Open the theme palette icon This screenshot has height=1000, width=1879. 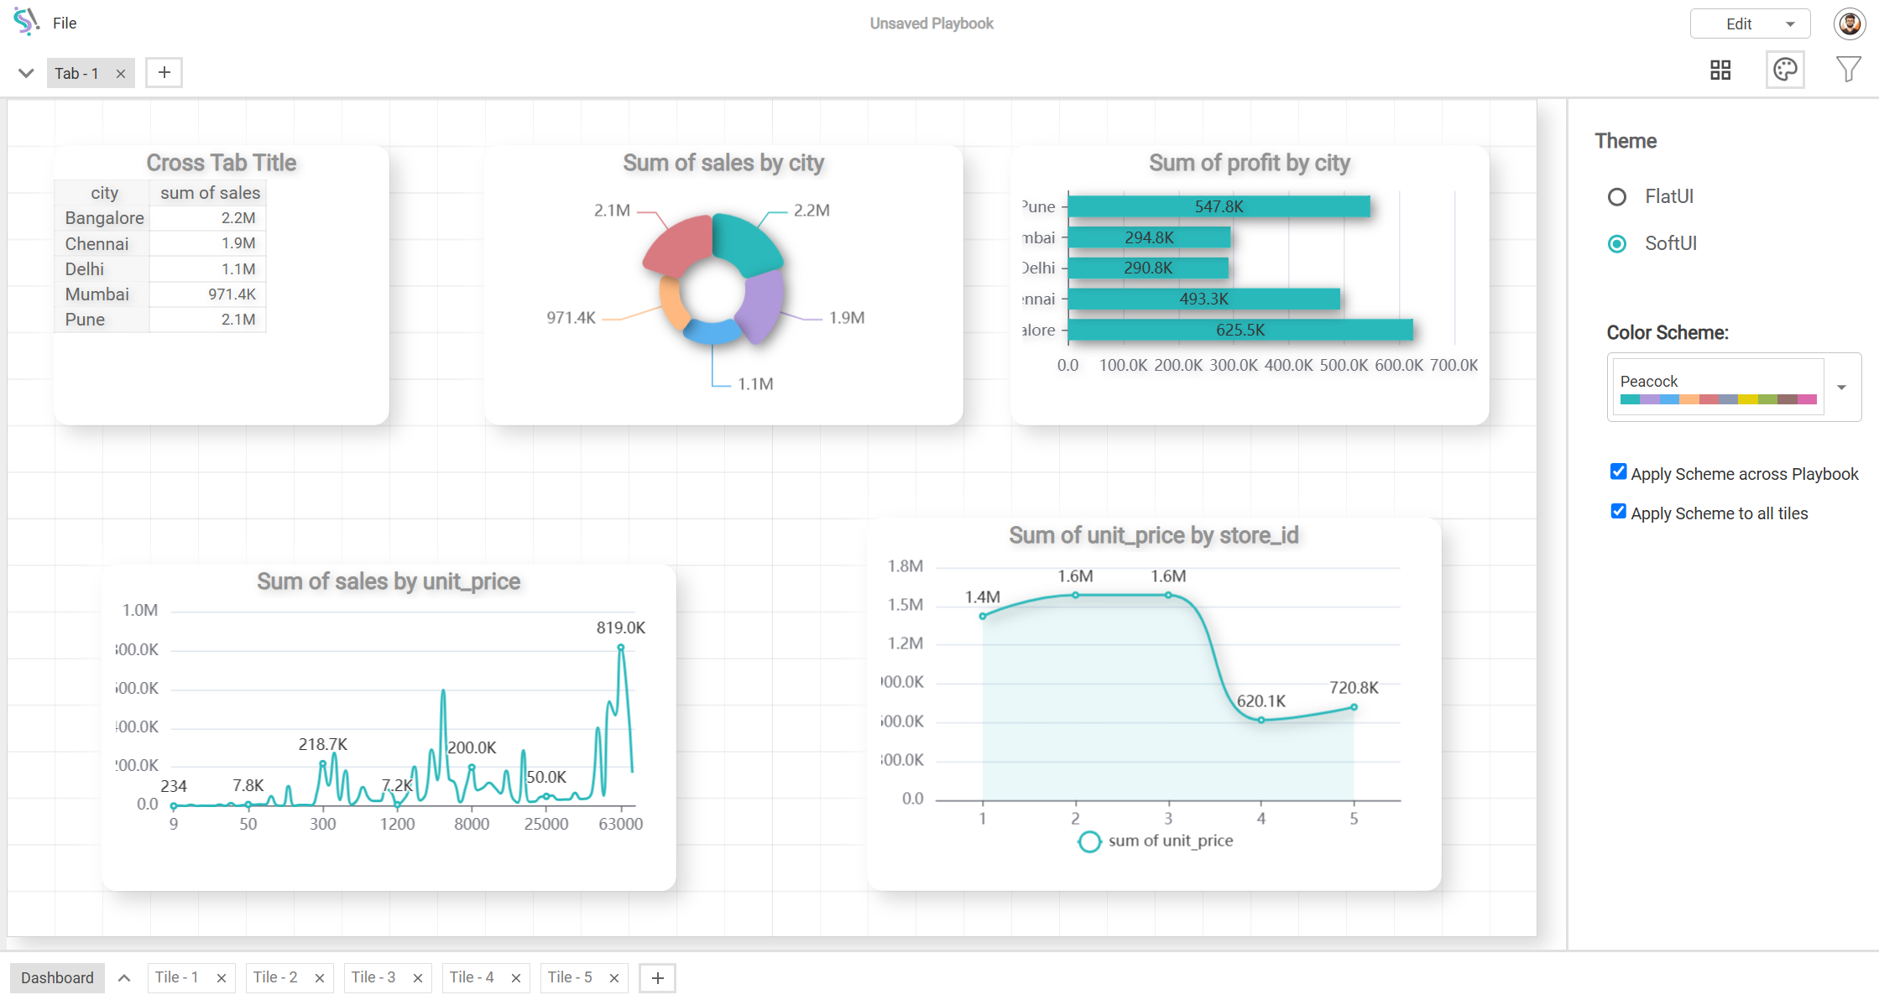[1785, 70]
